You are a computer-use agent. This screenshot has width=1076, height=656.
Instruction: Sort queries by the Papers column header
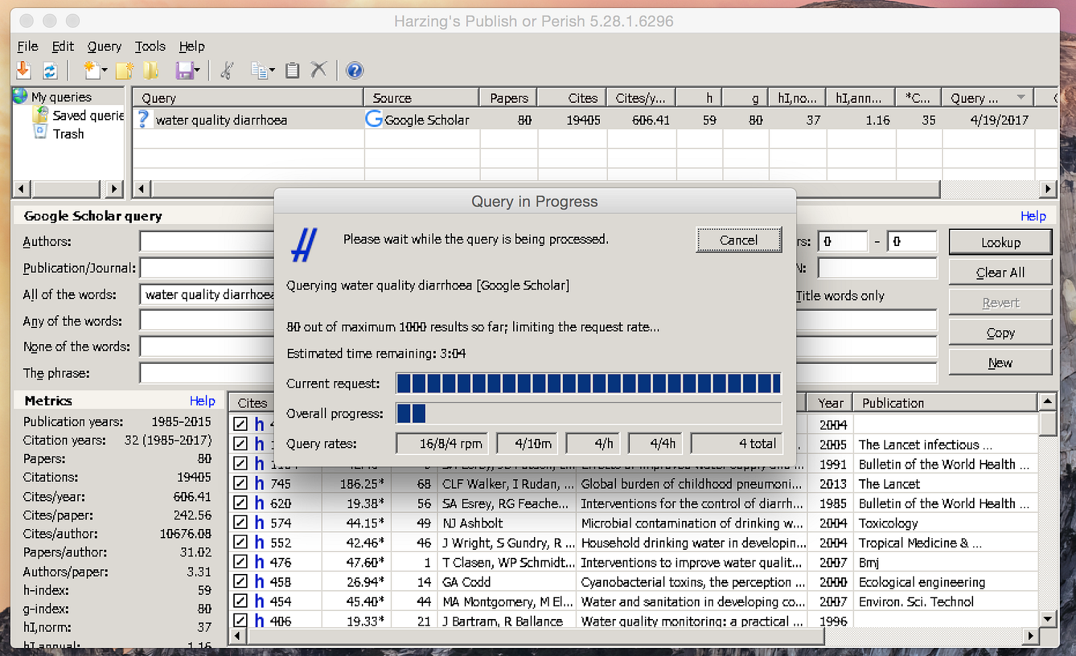(508, 97)
